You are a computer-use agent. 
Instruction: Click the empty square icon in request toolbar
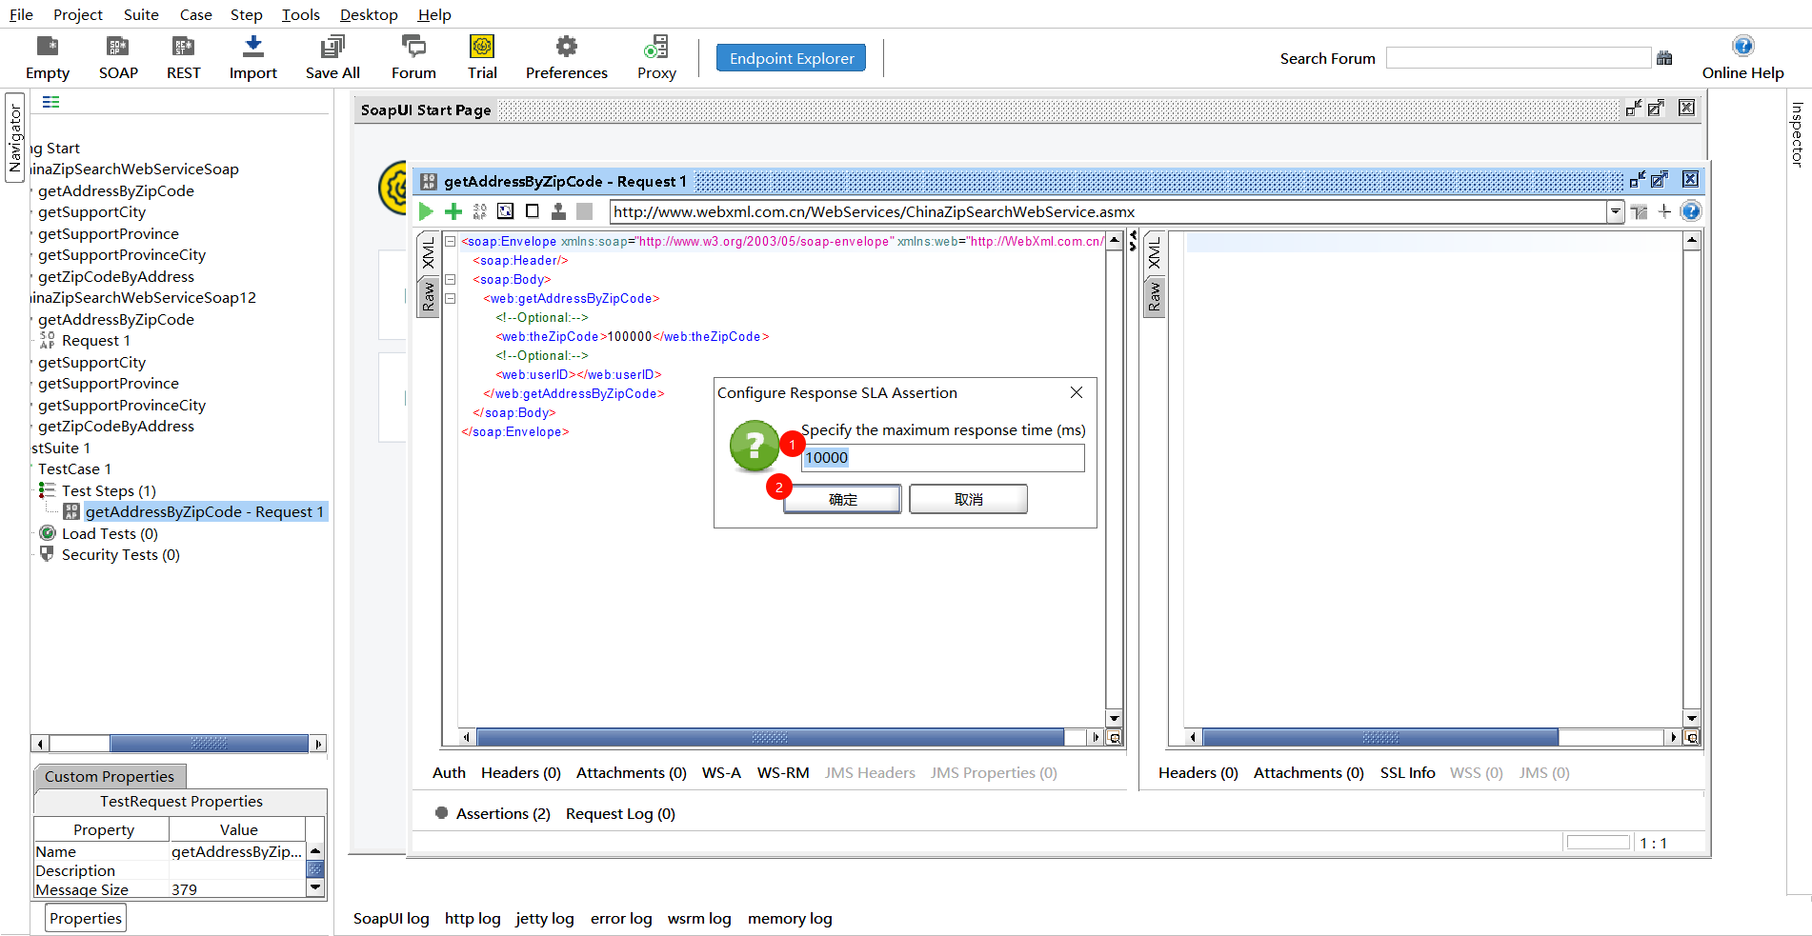[x=533, y=211]
